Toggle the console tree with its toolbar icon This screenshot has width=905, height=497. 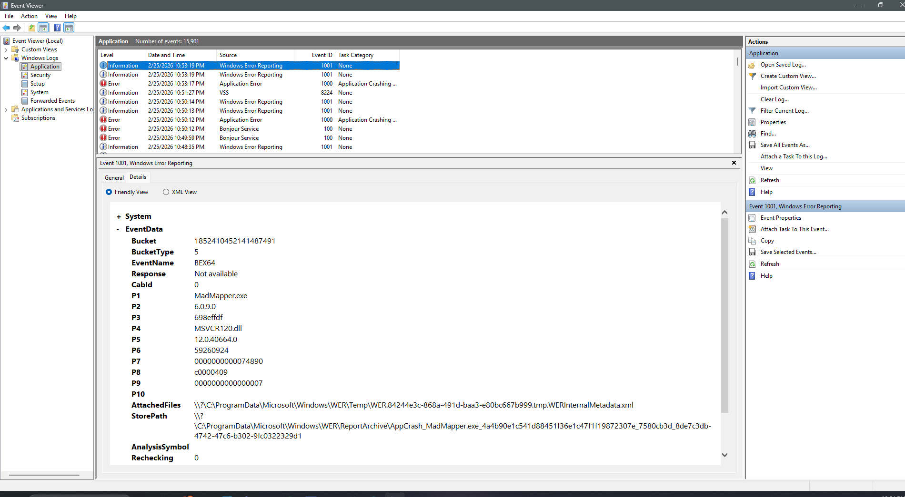coord(43,28)
